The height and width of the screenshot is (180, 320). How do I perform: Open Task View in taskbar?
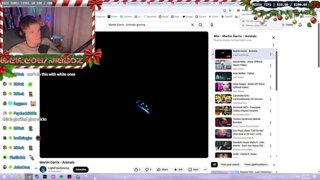12,177
